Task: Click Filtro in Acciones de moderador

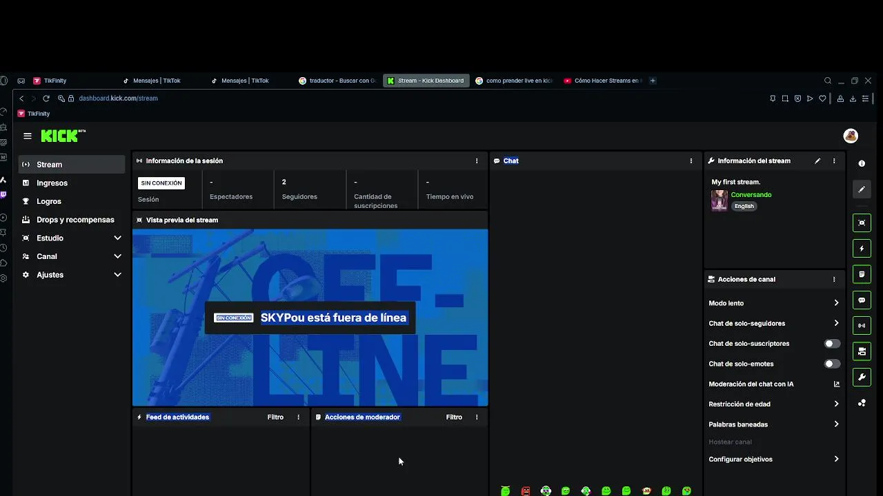Action: (454, 417)
